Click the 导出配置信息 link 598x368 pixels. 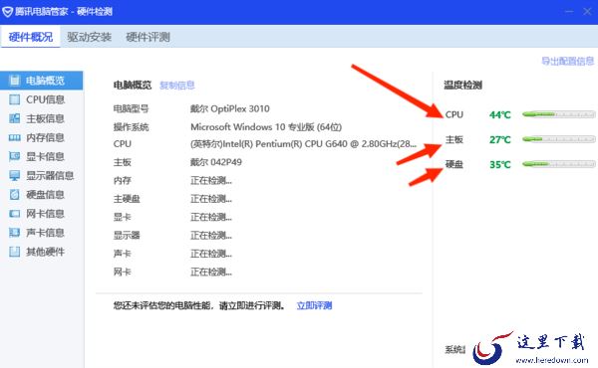[568, 61]
